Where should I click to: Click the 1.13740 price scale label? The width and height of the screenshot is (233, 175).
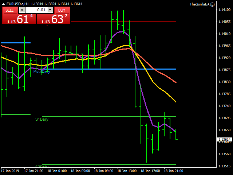pyautogui.click(x=224, y=106)
